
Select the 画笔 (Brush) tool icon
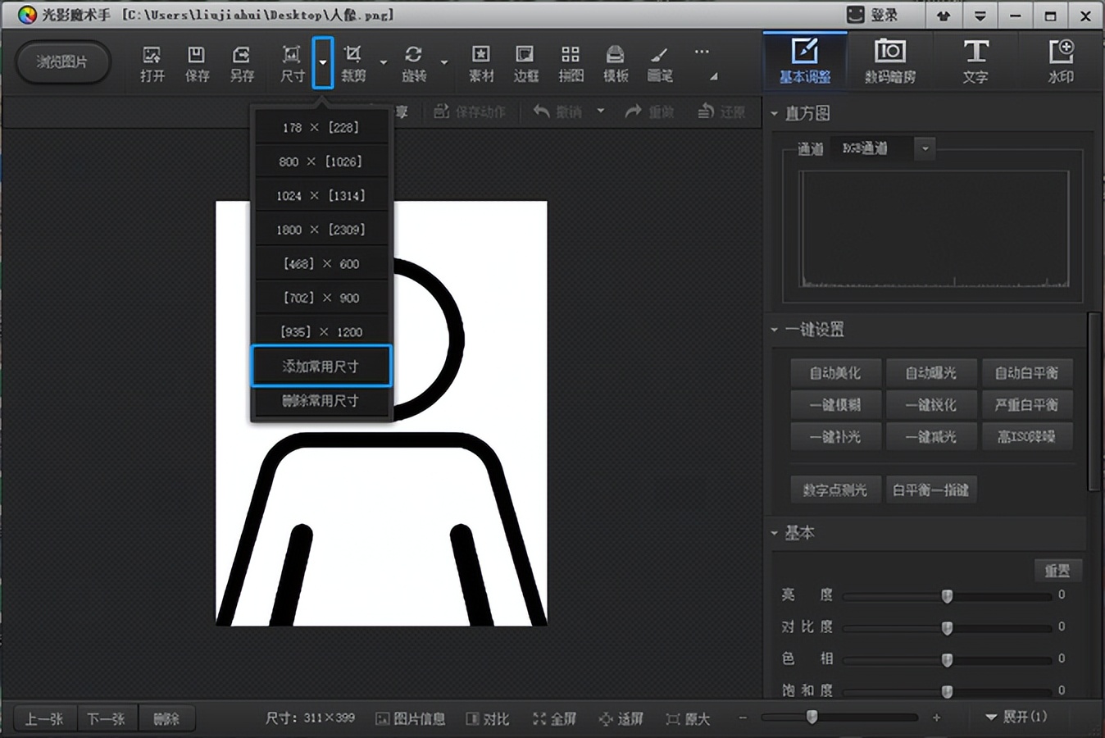659,63
